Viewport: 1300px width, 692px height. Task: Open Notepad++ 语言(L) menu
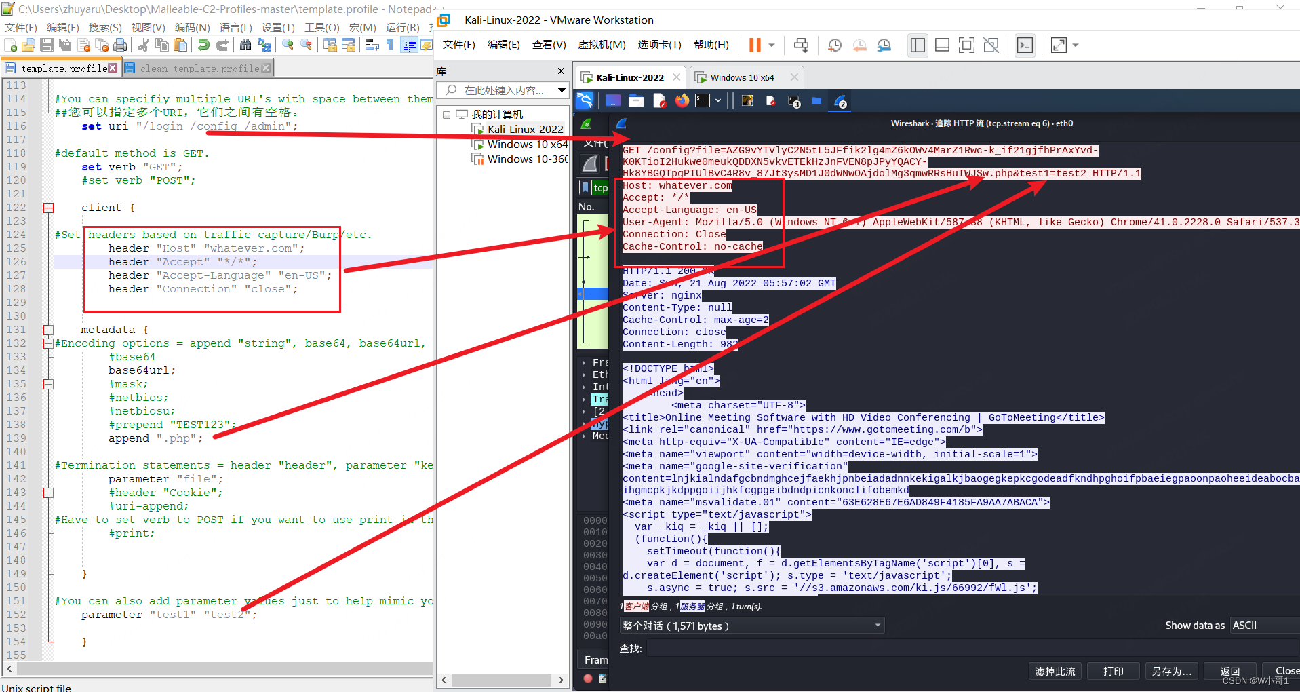click(x=236, y=27)
